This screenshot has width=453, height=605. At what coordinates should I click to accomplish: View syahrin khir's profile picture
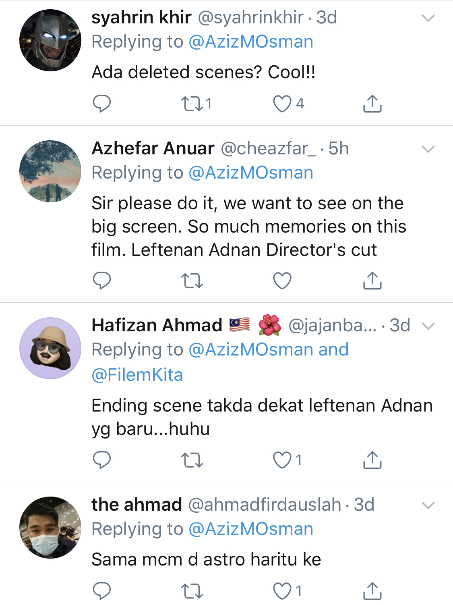click(x=50, y=40)
